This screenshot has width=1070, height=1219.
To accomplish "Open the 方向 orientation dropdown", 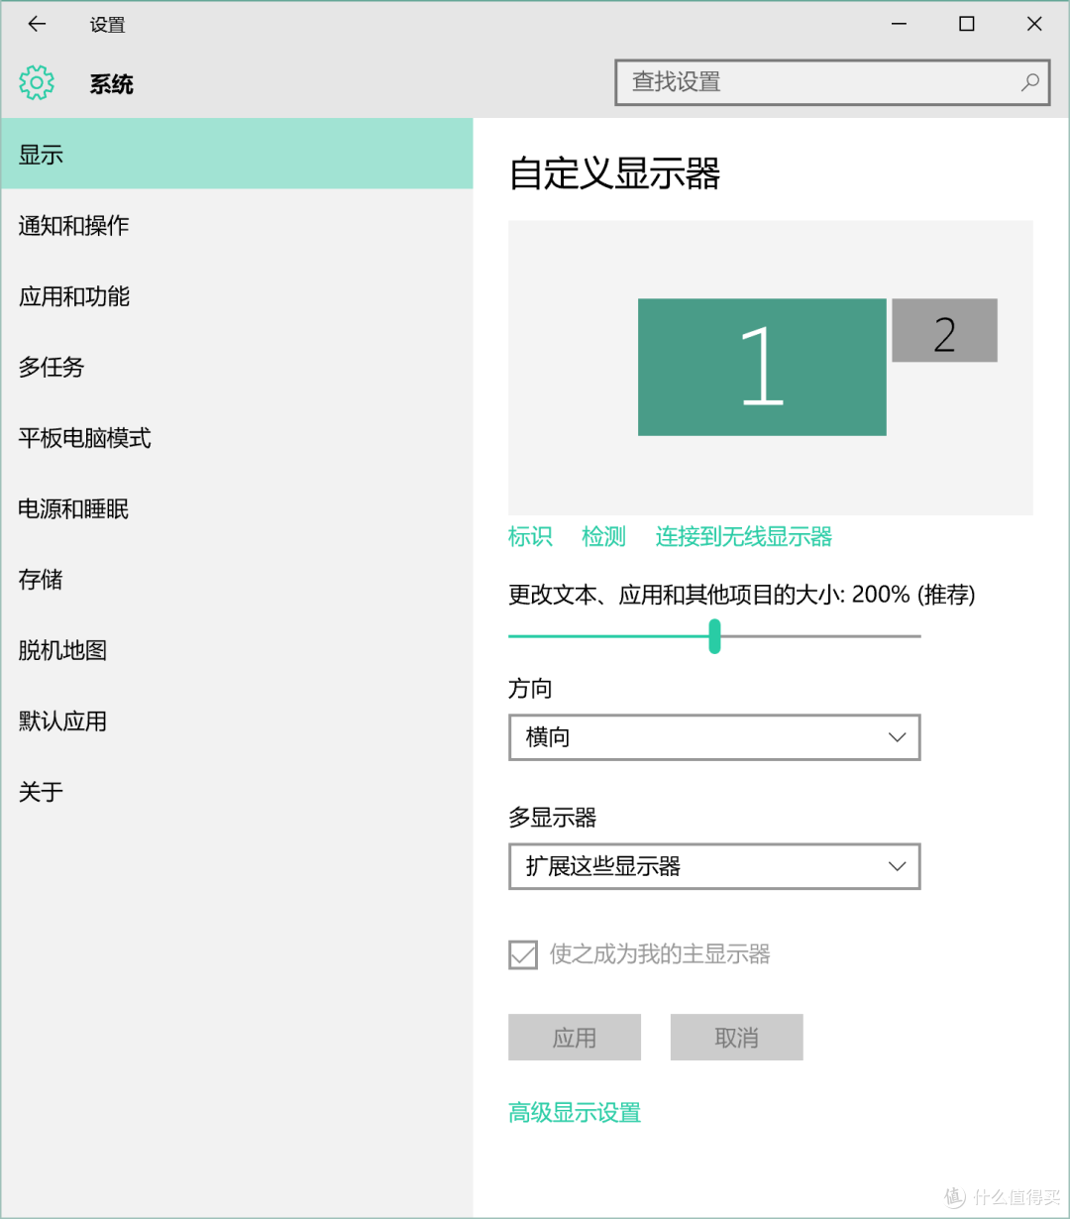I will pos(714,737).
